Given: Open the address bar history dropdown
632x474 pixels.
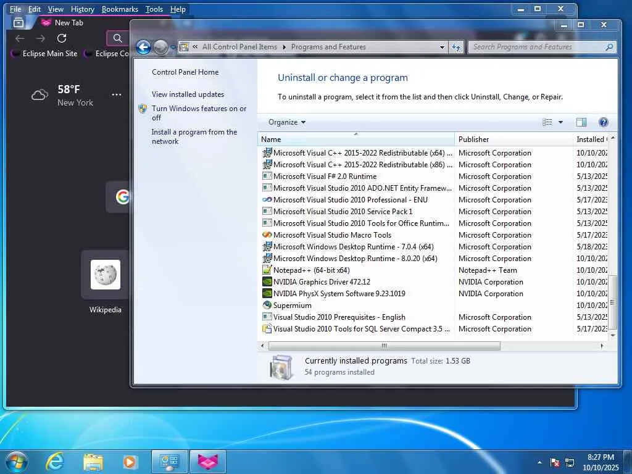Looking at the screenshot, I should click(442, 47).
